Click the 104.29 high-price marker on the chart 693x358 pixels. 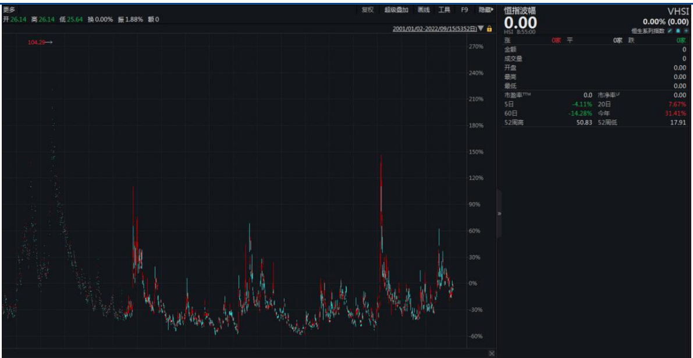(37, 42)
